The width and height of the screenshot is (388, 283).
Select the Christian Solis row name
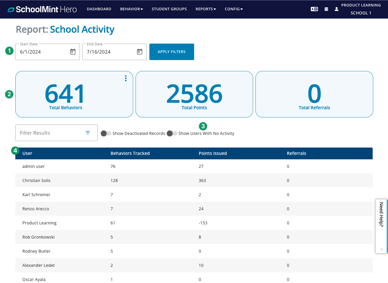click(37, 181)
